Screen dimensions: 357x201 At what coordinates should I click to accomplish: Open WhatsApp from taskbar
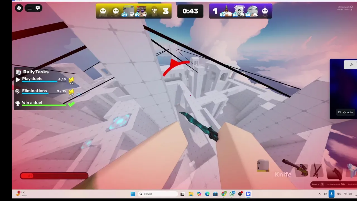pos(232,194)
